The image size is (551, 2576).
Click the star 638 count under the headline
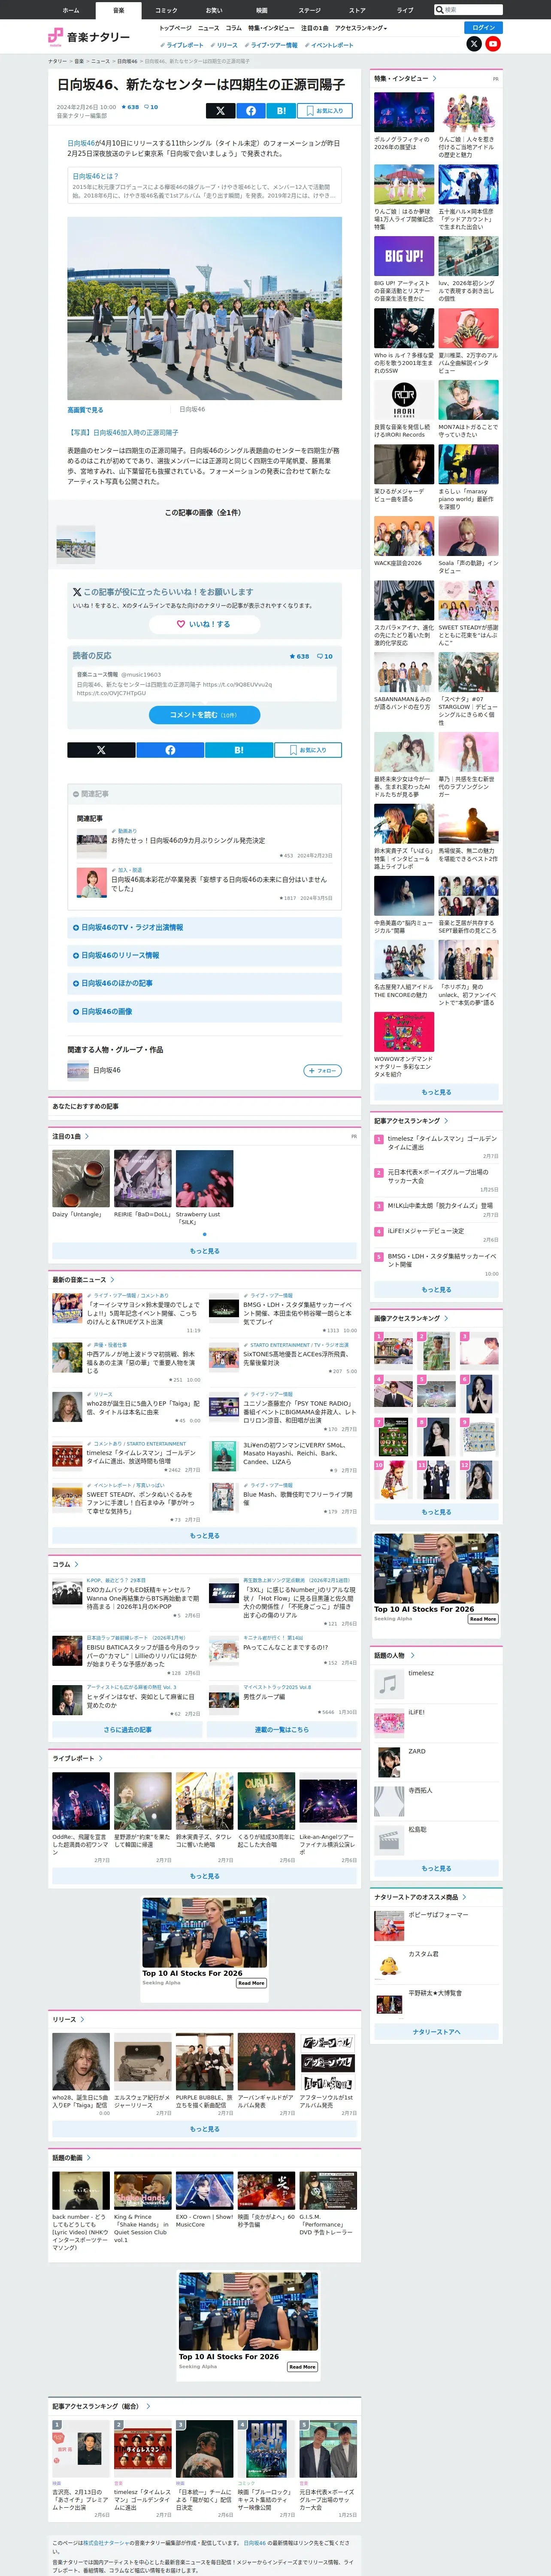pos(131,107)
